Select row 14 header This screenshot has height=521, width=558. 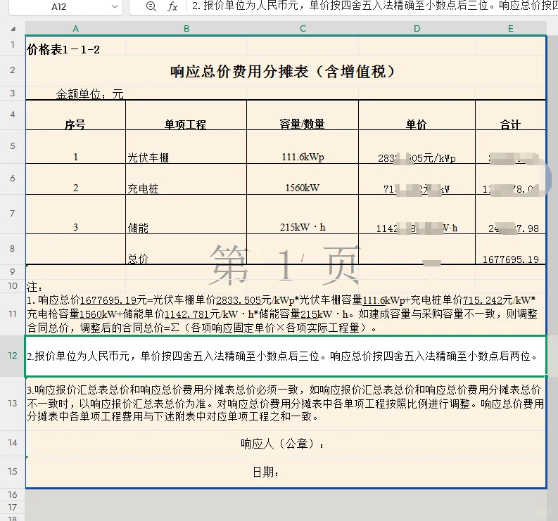pyautogui.click(x=13, y=443)
